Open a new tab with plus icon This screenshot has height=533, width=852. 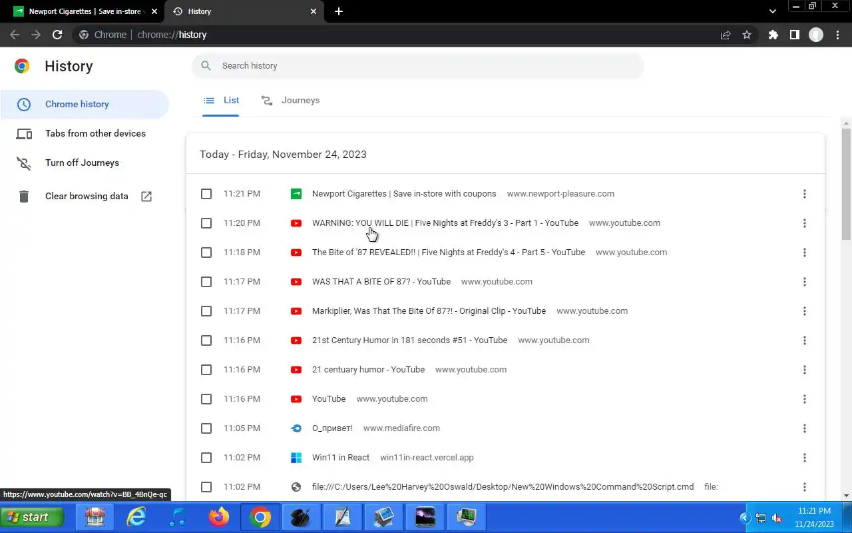339,11
